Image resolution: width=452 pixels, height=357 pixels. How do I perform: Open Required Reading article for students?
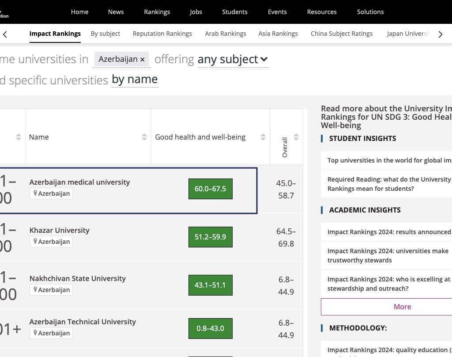(x=389, y=184)
